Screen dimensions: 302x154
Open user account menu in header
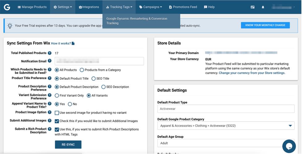coord(283,7)
